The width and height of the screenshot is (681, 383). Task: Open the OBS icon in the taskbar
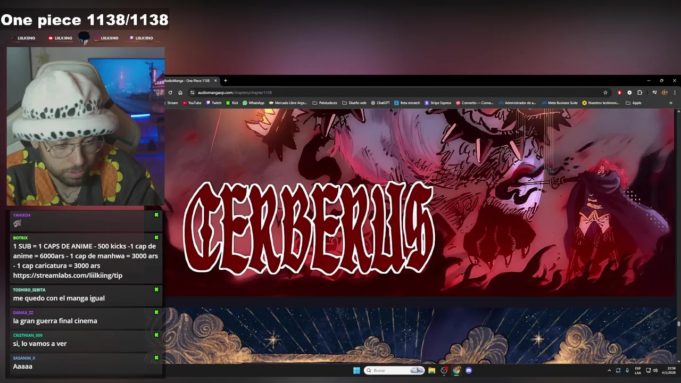pyautogui.click(x=444, y=370)
